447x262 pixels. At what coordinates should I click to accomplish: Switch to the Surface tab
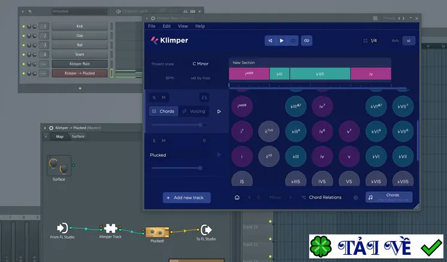point(78,136)
